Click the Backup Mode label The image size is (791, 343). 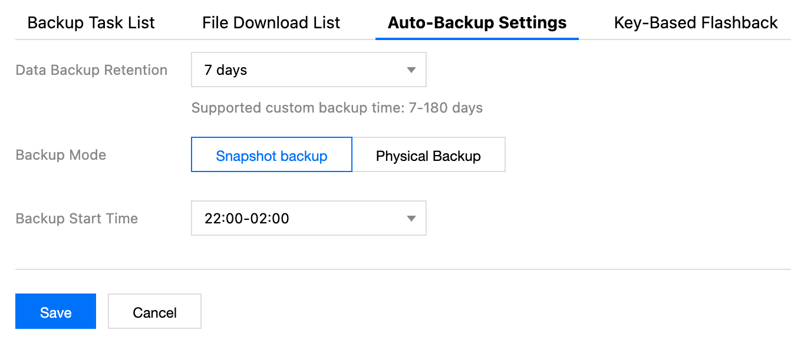[61, 155]
